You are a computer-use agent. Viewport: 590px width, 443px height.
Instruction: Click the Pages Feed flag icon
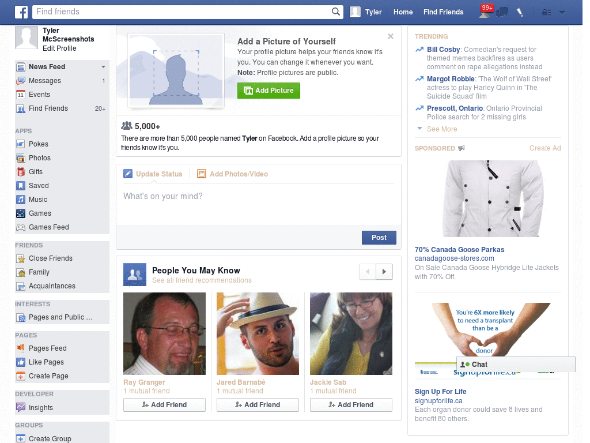coord(21,348)
